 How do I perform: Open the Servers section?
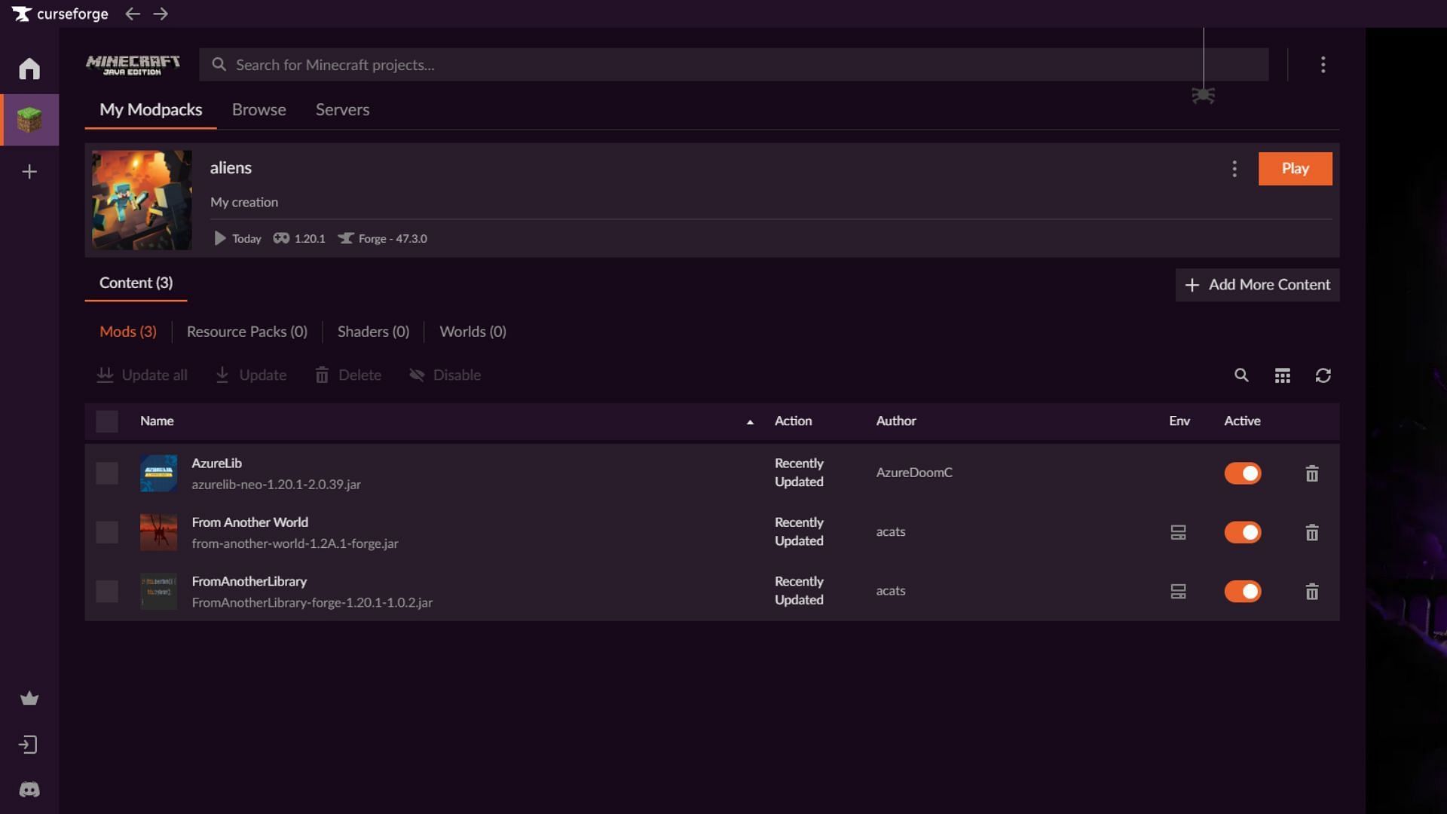342,110
